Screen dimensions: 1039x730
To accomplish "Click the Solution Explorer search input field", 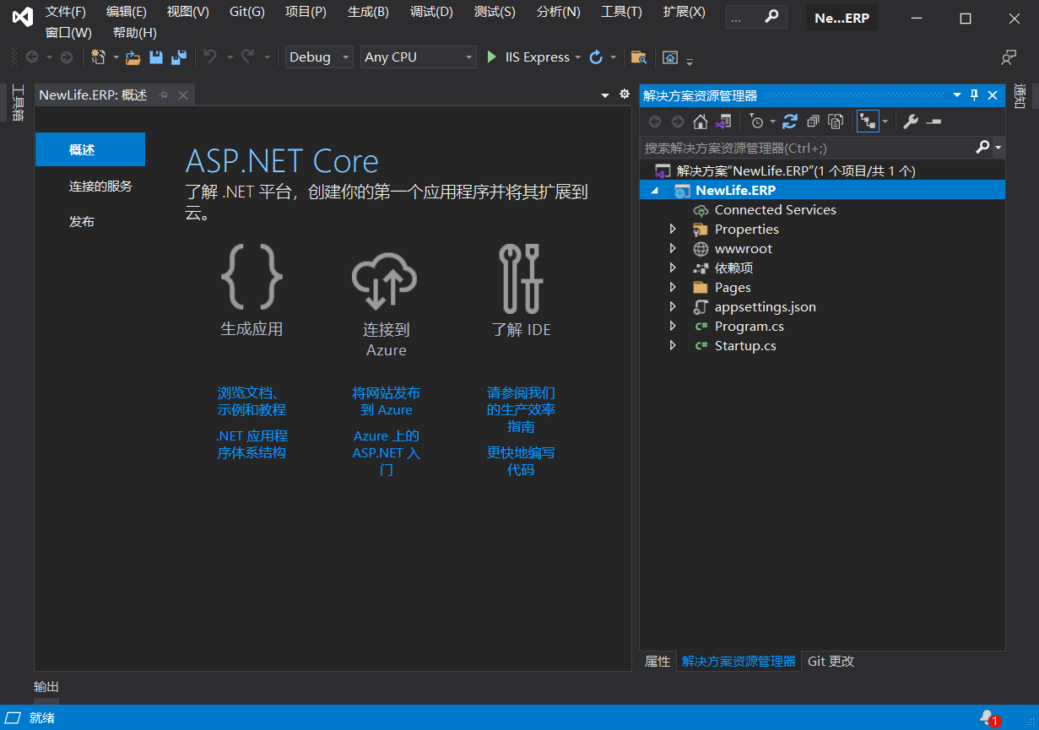I will coord(808,148).
